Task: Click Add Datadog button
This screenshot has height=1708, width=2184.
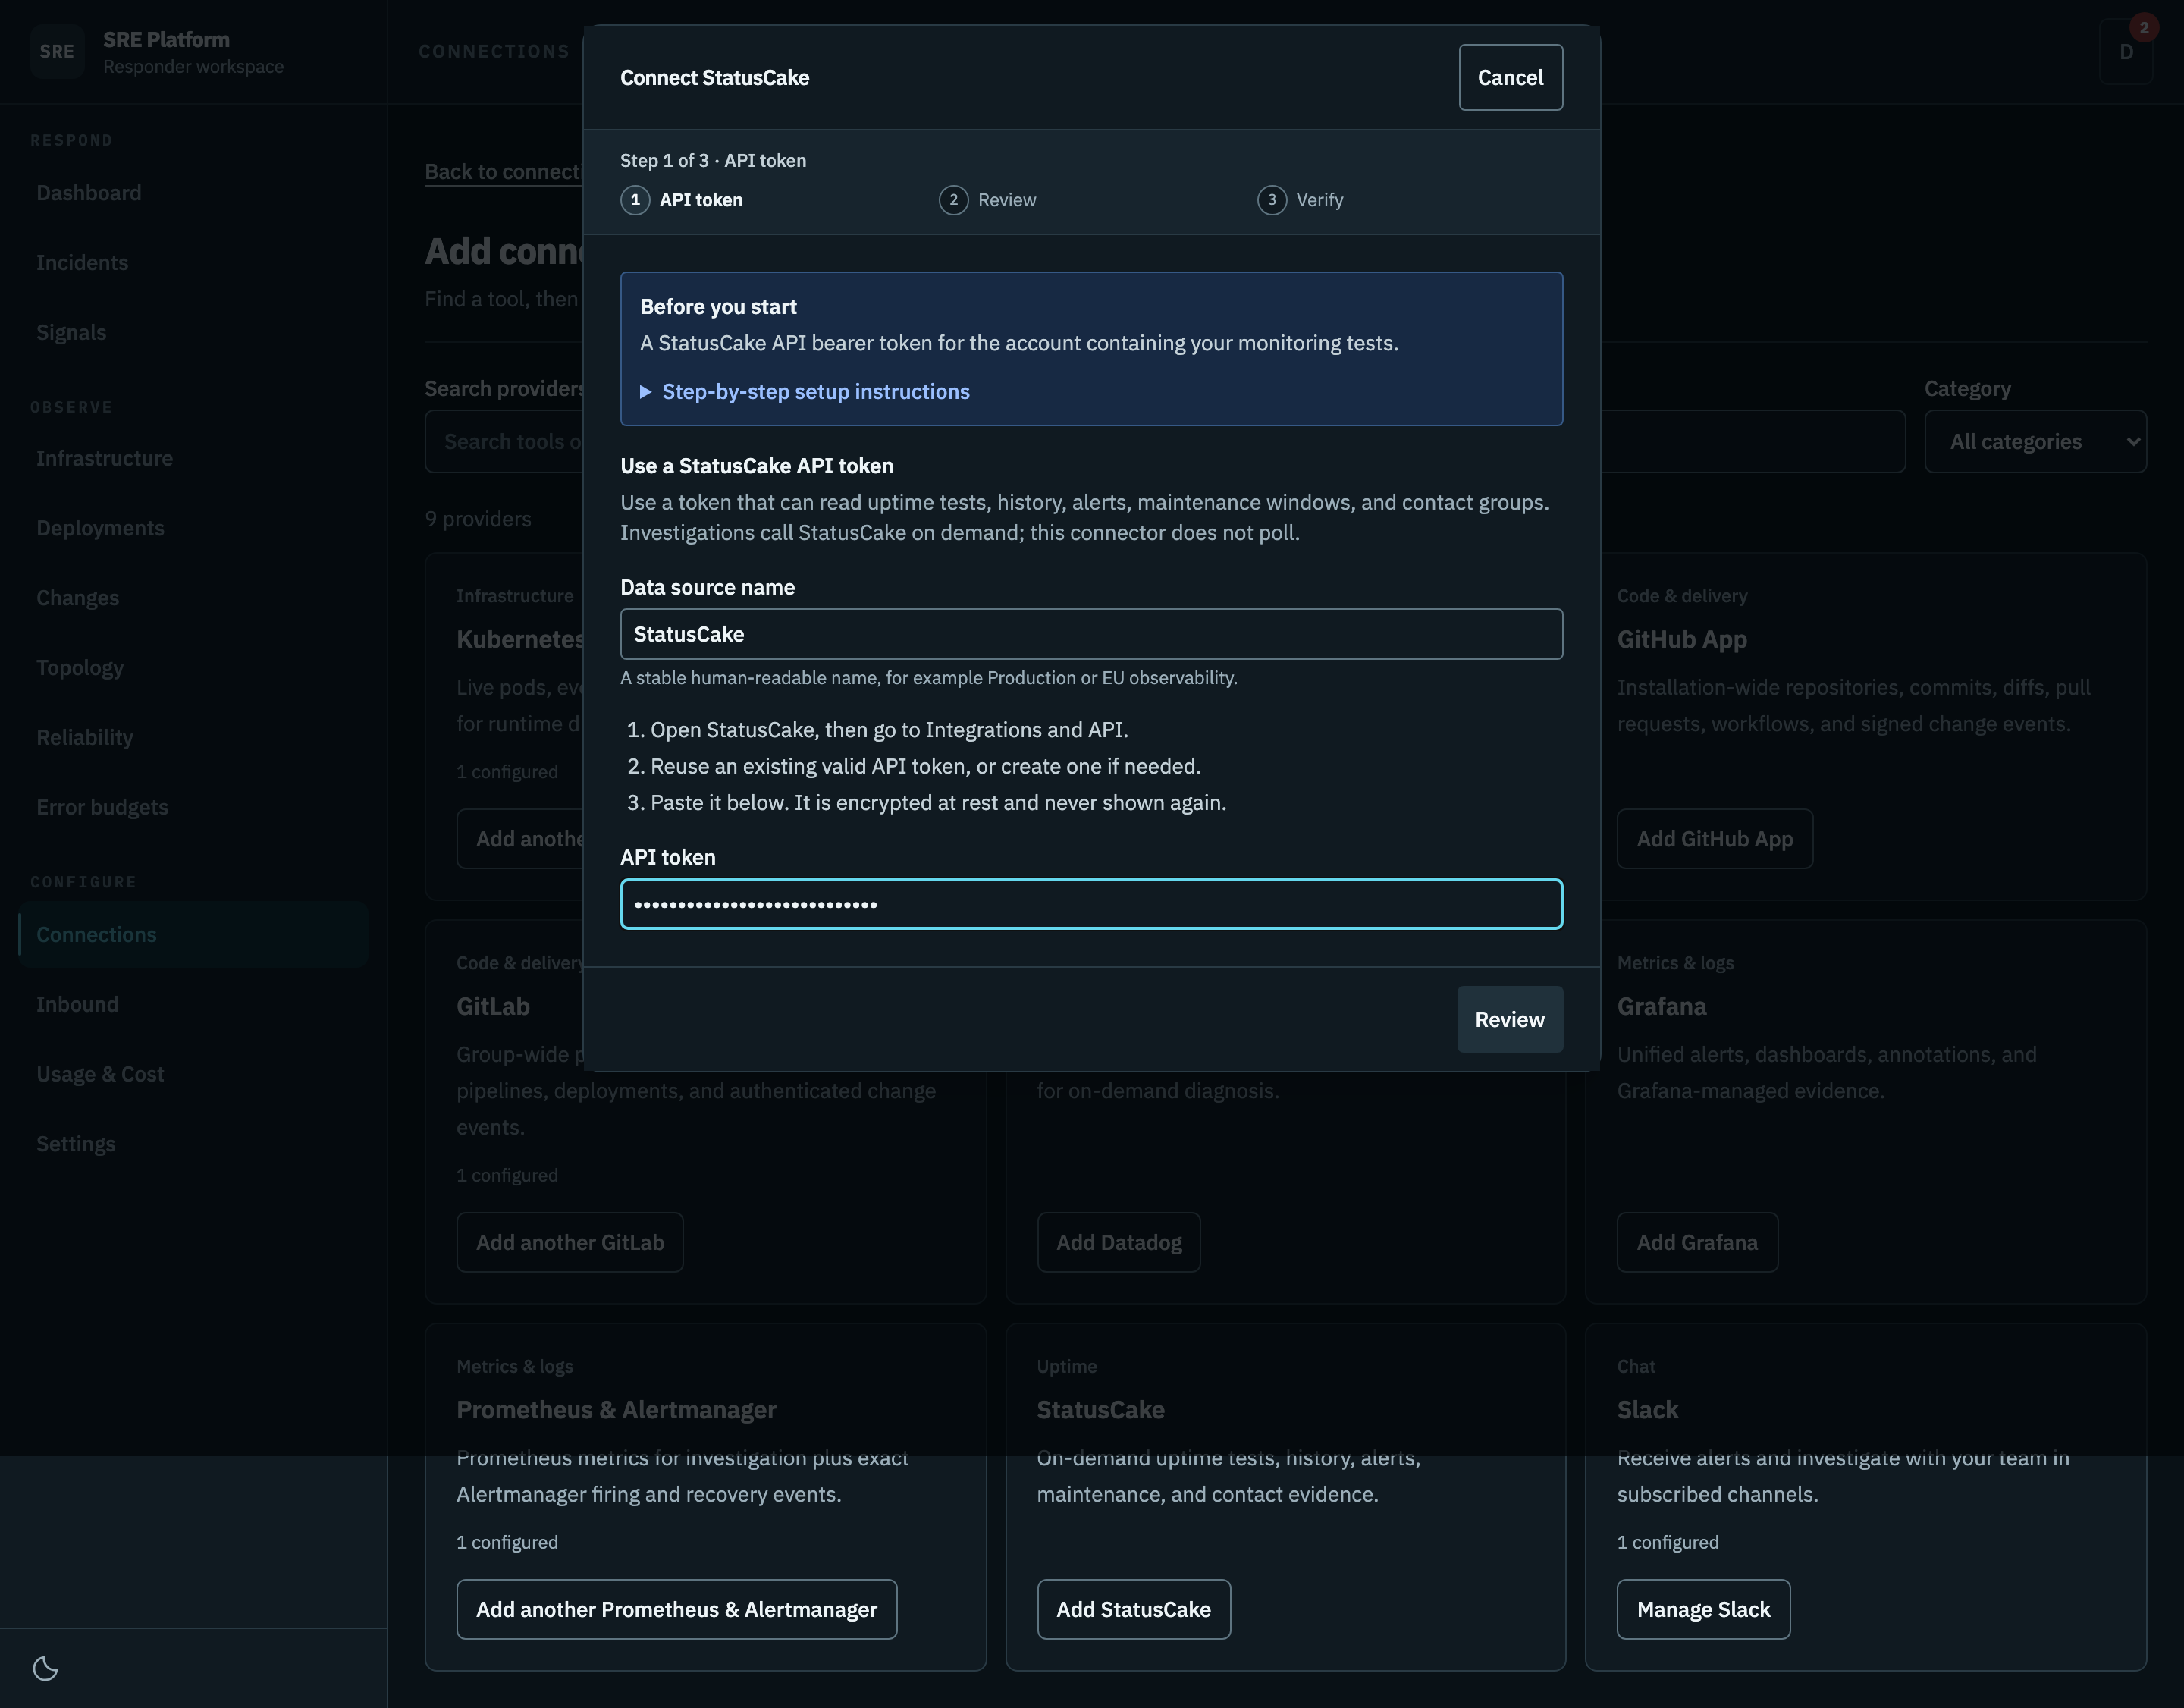Action: (1118, 1242)
